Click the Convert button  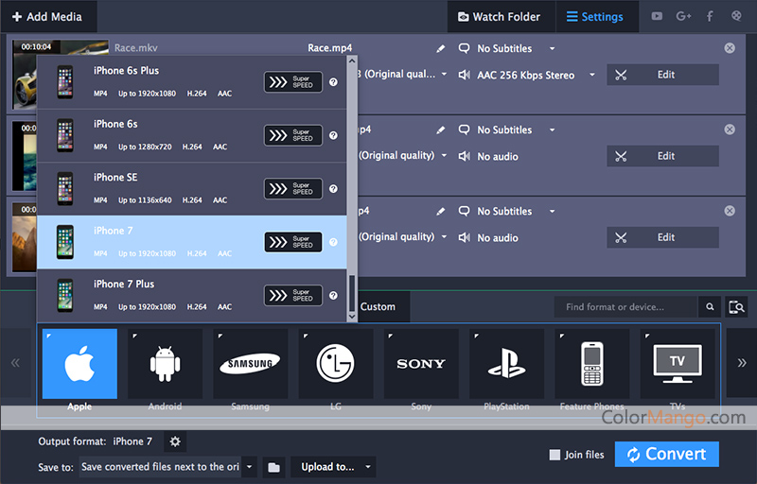[666, 455]
